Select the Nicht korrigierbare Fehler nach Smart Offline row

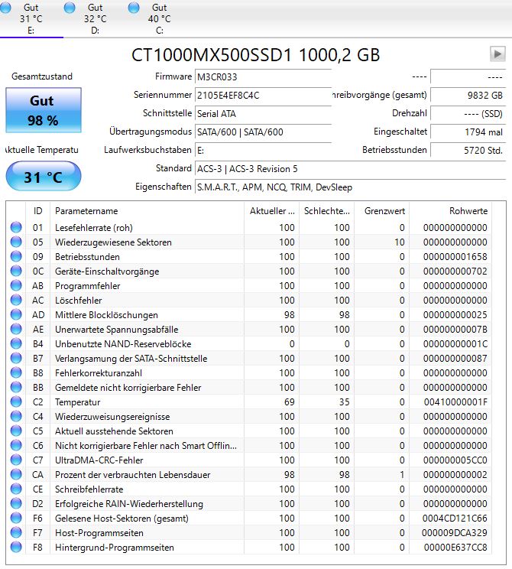[x=249, y=445]
